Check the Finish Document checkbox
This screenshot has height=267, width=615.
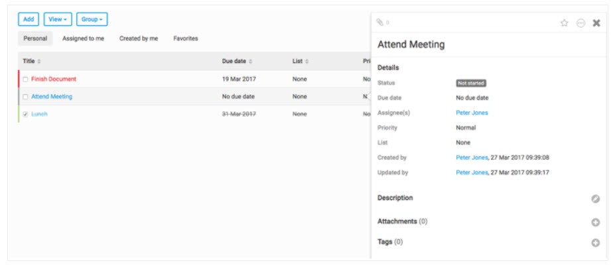(25, 80)
